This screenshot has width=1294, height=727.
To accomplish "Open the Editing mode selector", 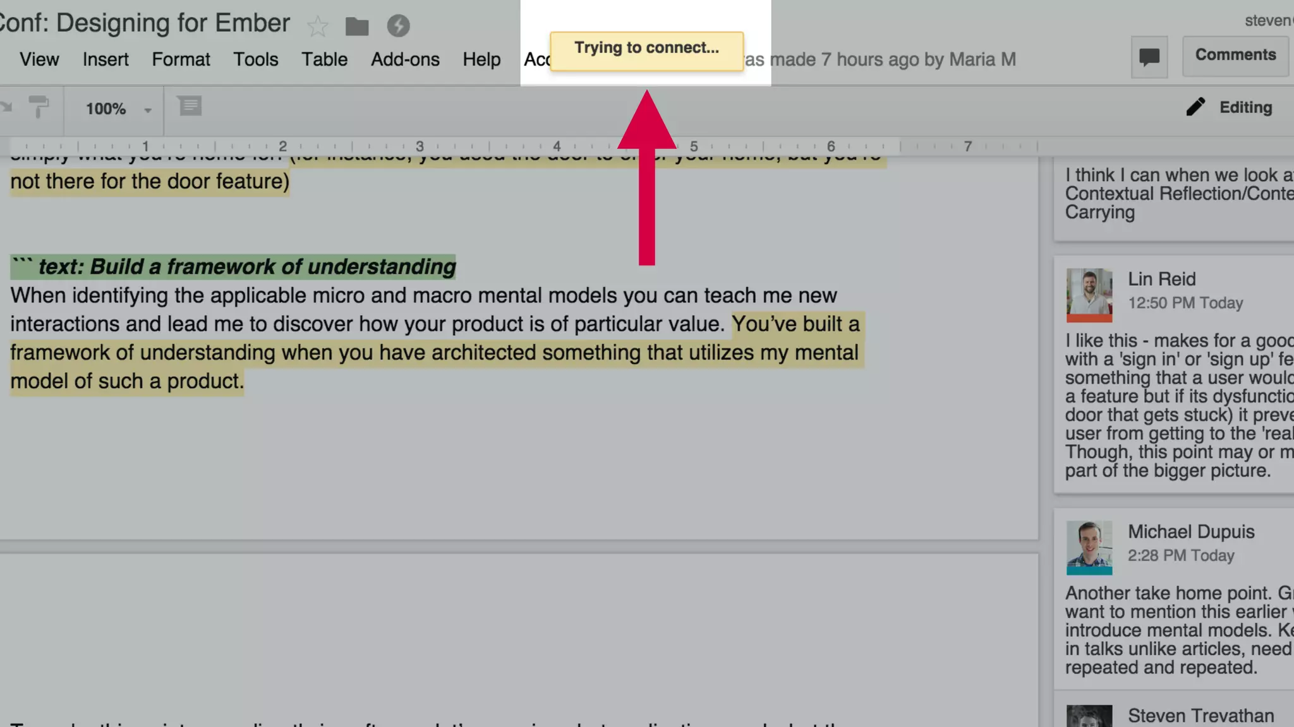I will [x=1245, y=107].
